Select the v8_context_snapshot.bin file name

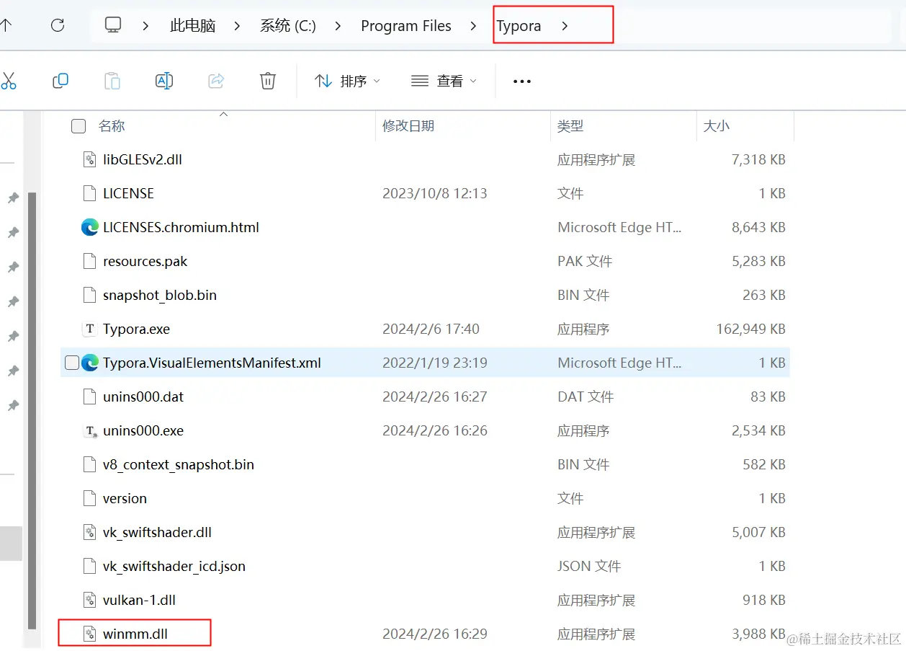179,464
